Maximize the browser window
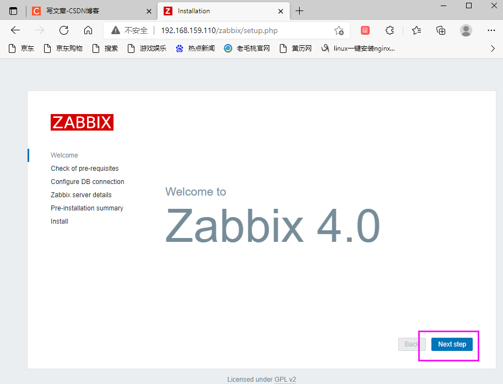 (x=469, y=6)
